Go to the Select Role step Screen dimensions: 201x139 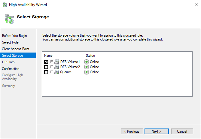pos(10,42)
